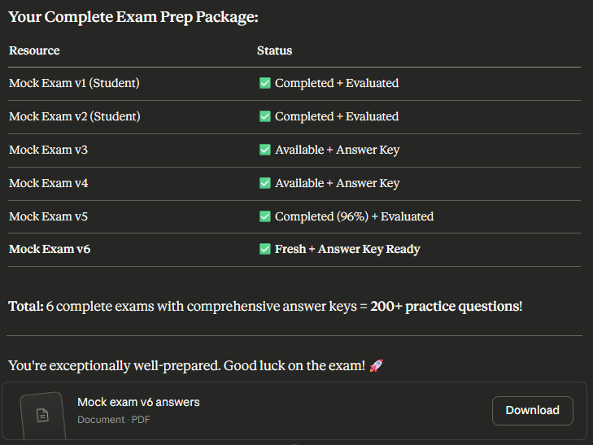Click green checkmark beside Mock Exam v1
This screenshot has height=445, width=593.
pyautogui.click(x=264, y=83)
